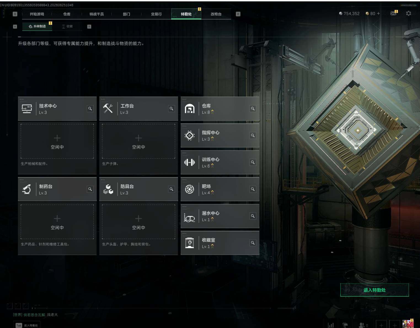The height and width of the screenshot is (328, 420).
Task: Click the magnifier icon on 仓库 card
Action: (253, 109)
